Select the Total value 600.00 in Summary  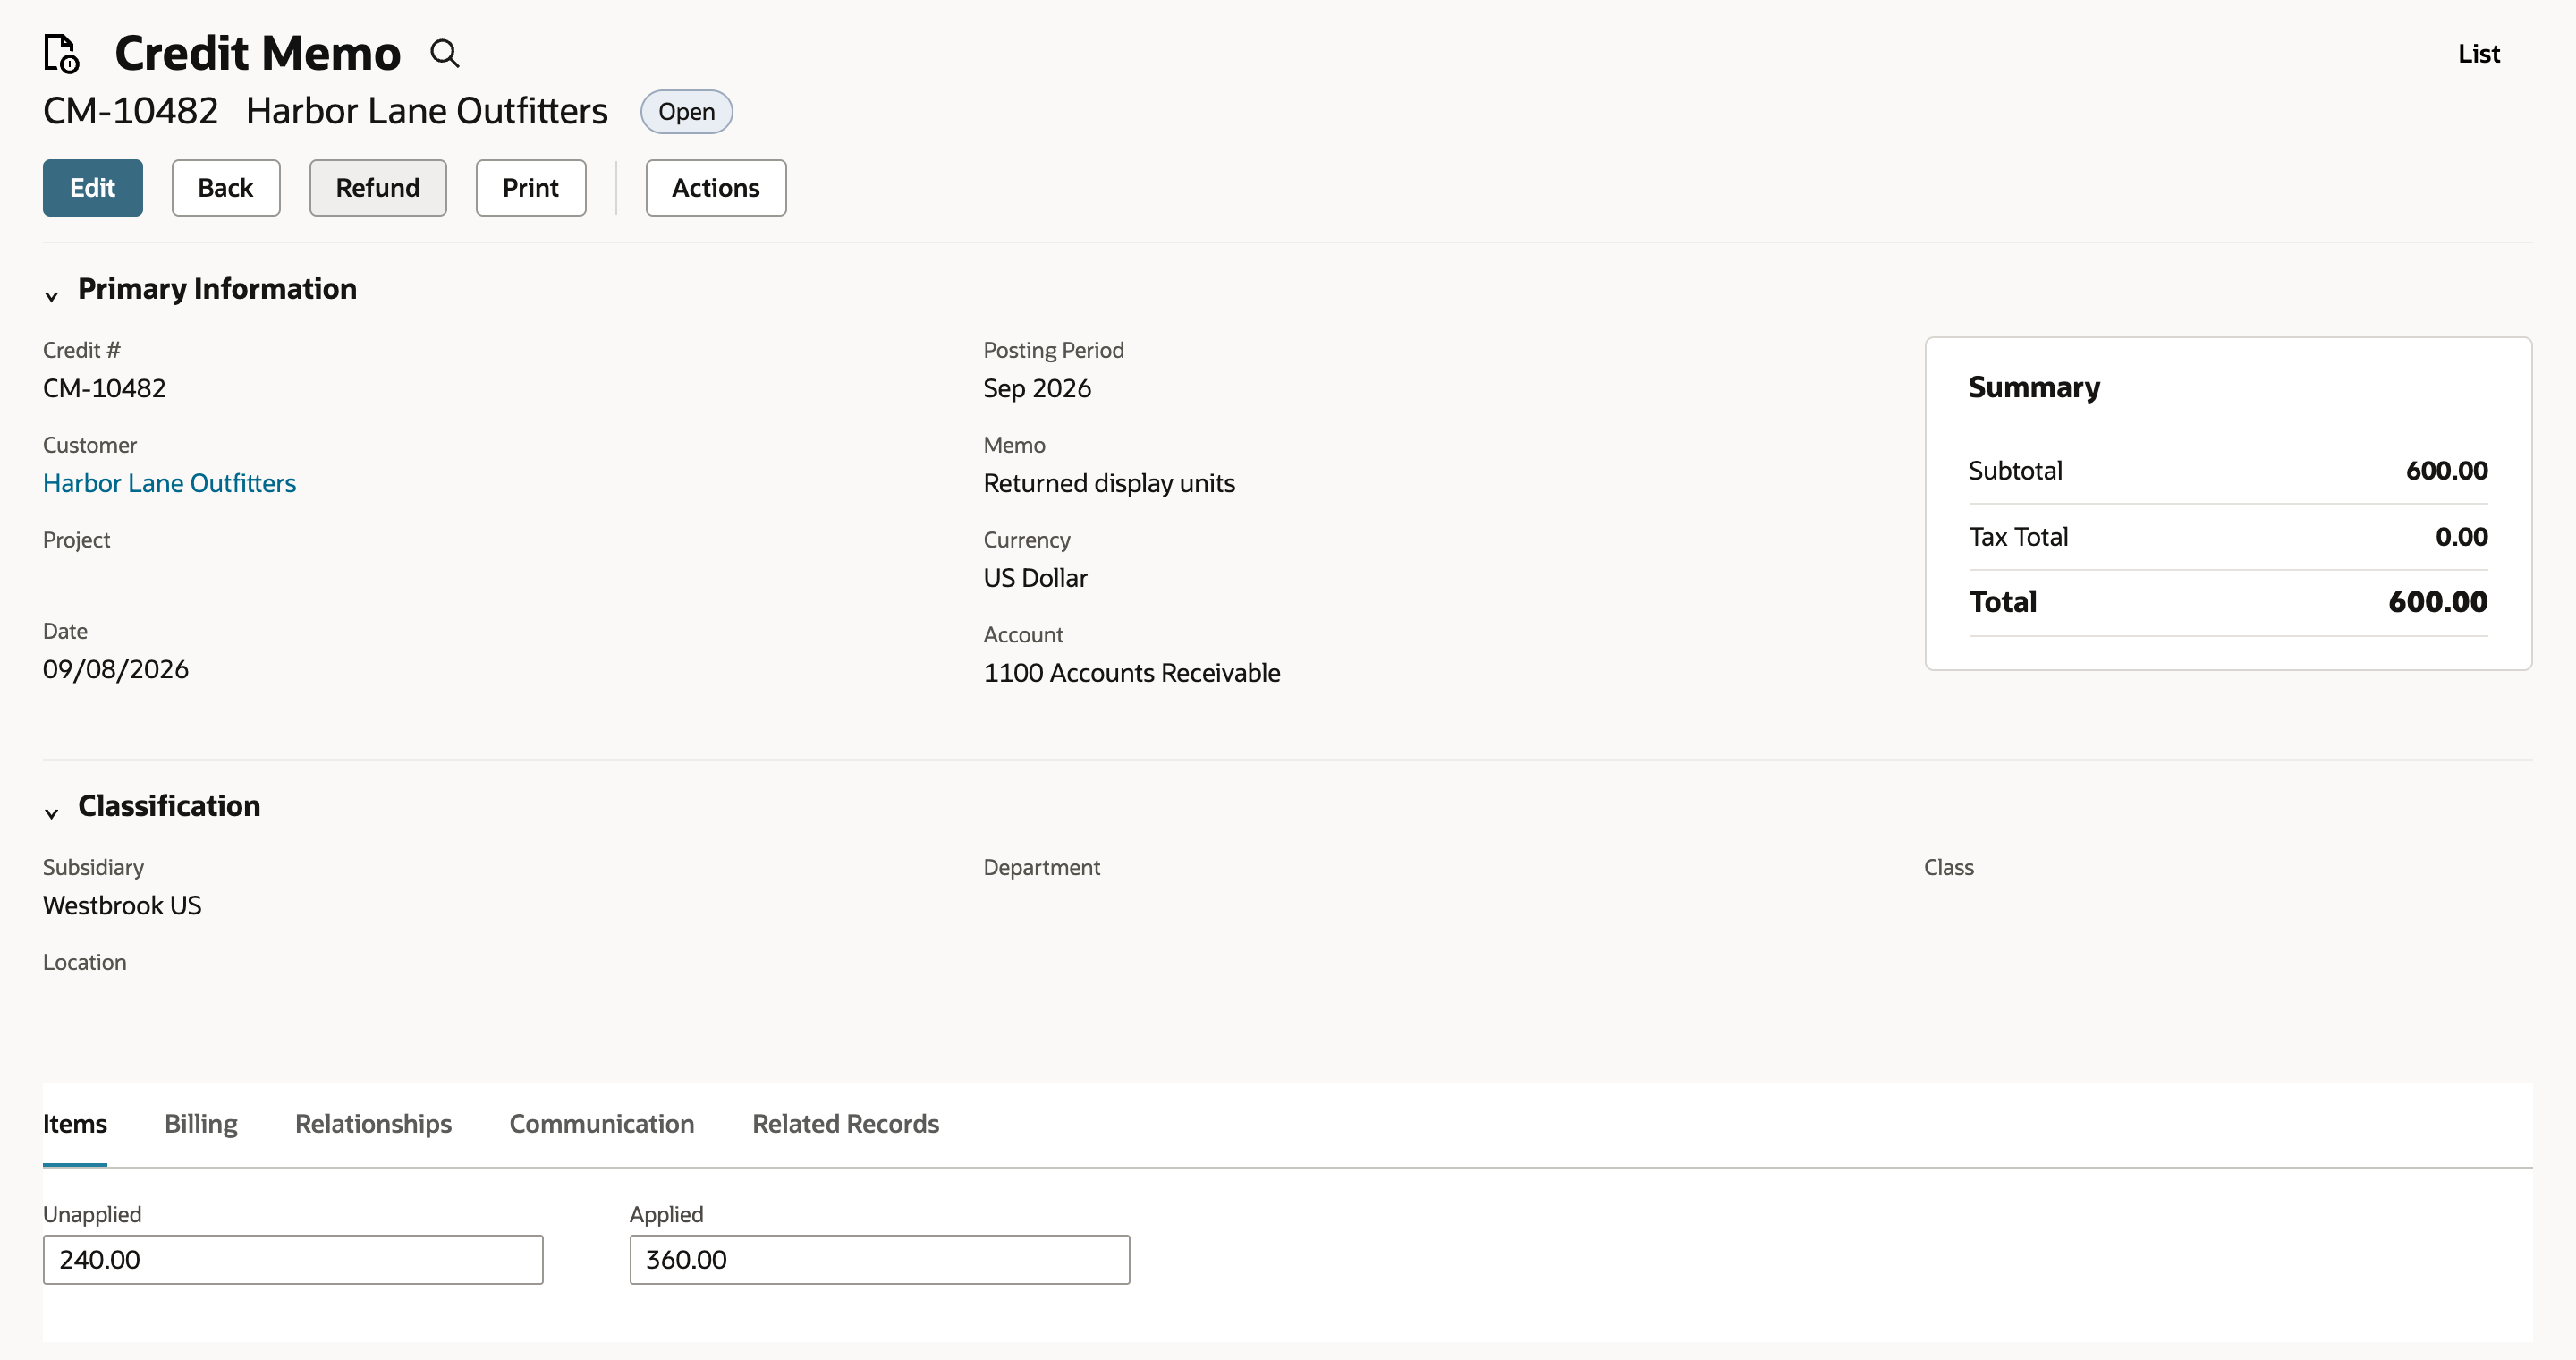point(2438,602)
